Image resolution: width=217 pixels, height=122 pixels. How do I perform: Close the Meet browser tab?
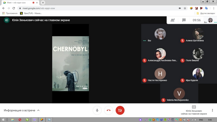click(37, 3)
